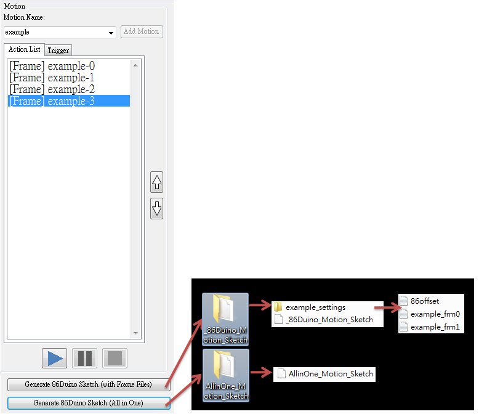The height and width of the screenshot is (414, 479).
Task: Move selected frame down with the arrow
Action: (157, 208)
